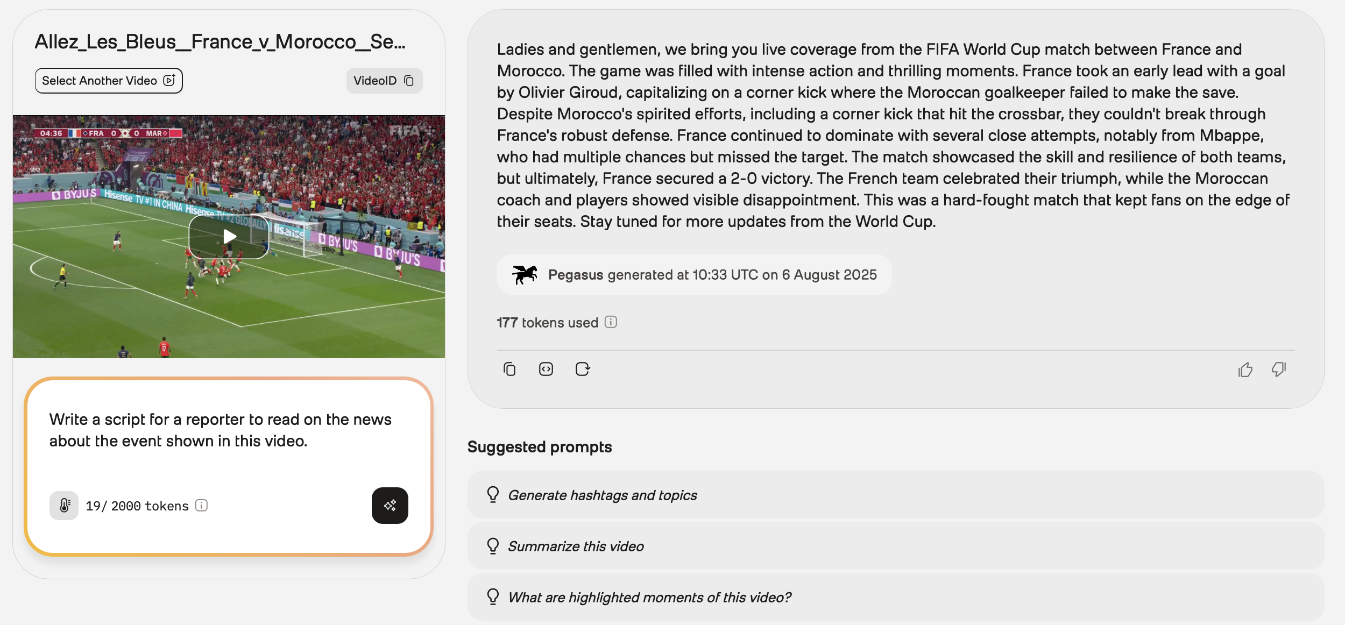This screenshot has height=625, width=1345.
Task: Click the Pegasus horse logo
Action: [x=525, y=275]
